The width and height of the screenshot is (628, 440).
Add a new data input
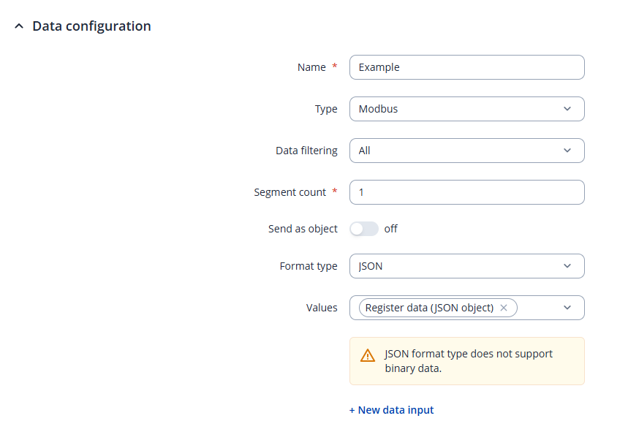391,410
